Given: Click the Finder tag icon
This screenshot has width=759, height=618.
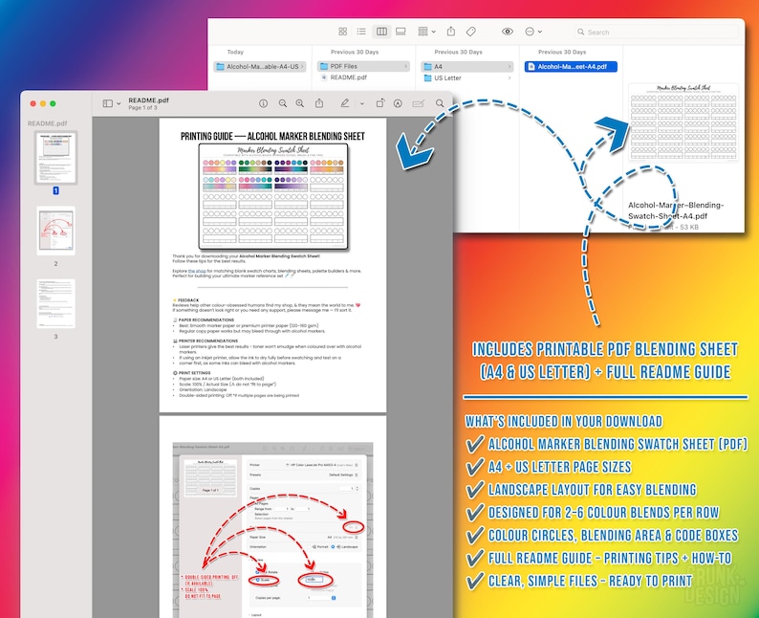Looking at the screenshot, I should coord(471,32).
